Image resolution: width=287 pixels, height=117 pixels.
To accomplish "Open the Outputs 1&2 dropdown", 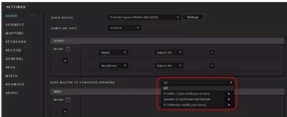I will pos(169,53).
